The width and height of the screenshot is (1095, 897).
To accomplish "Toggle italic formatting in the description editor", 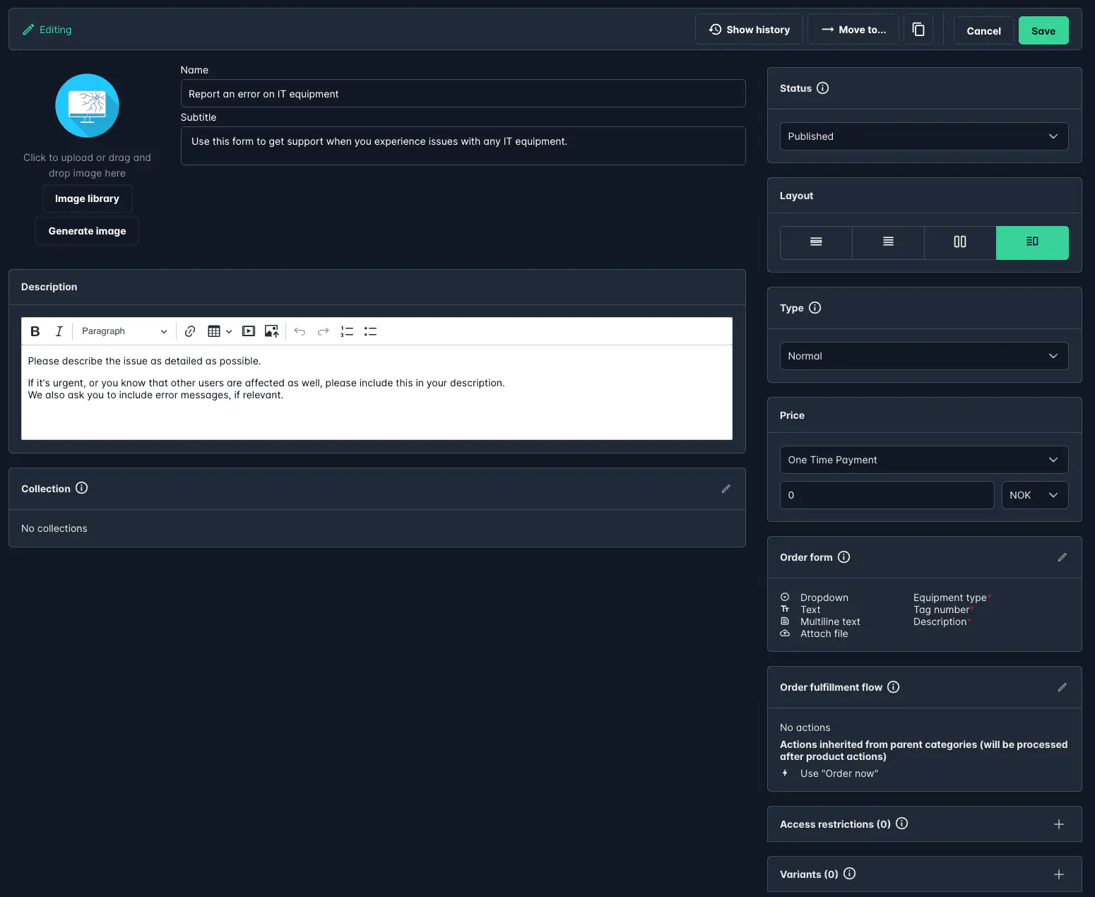I will point(59,331).
